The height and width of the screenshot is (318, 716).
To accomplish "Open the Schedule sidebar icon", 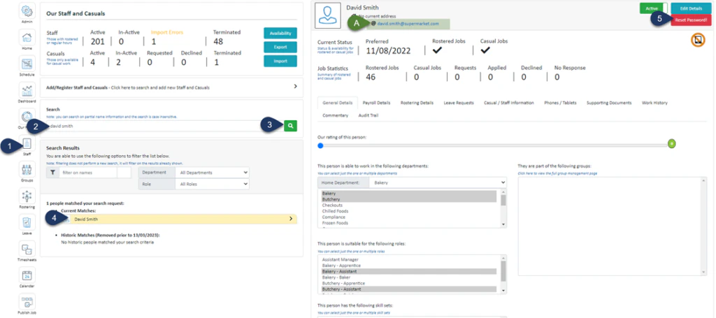I will 27,64.
